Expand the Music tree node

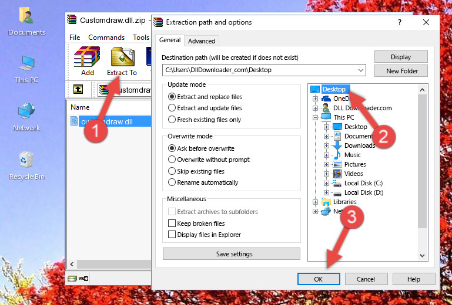[326, 155]
